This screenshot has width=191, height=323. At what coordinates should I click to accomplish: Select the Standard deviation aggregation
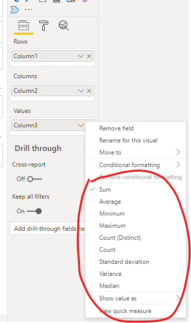136,262
